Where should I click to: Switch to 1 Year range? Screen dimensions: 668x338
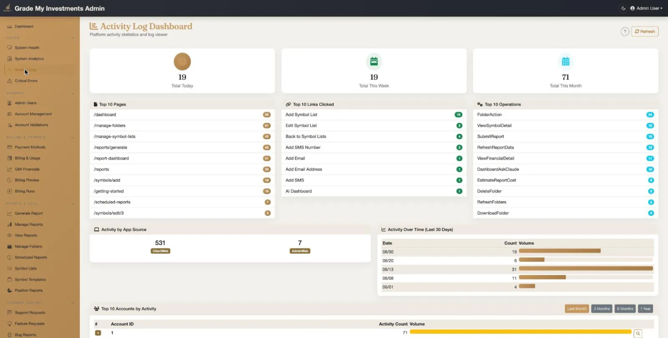tap(645, 309)
